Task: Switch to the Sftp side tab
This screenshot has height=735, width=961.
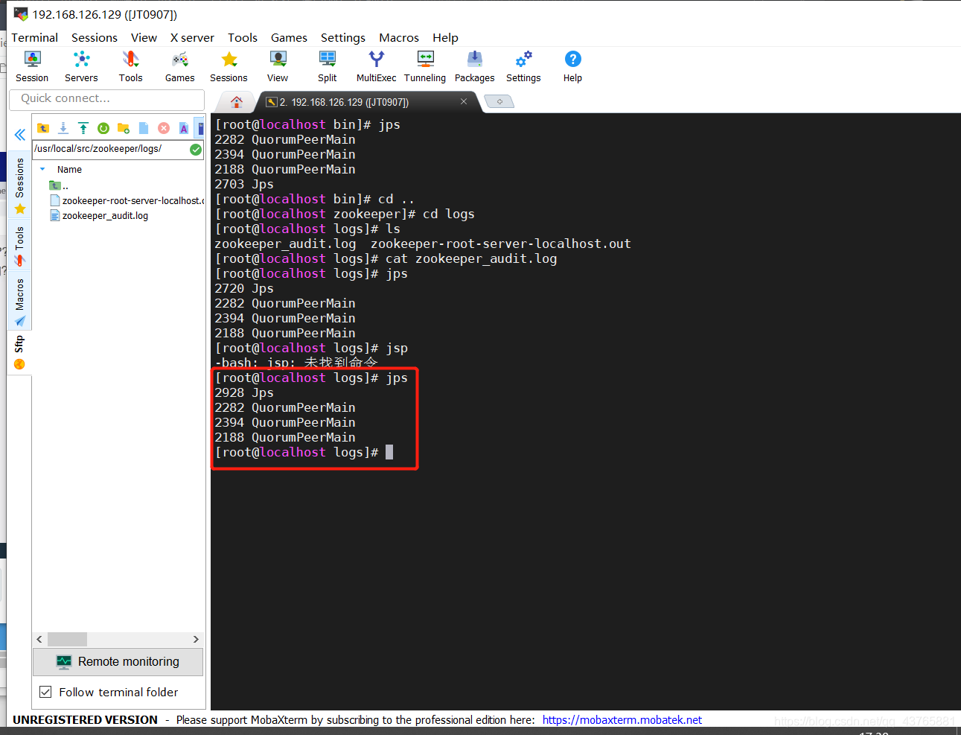Action: (20, 352)
